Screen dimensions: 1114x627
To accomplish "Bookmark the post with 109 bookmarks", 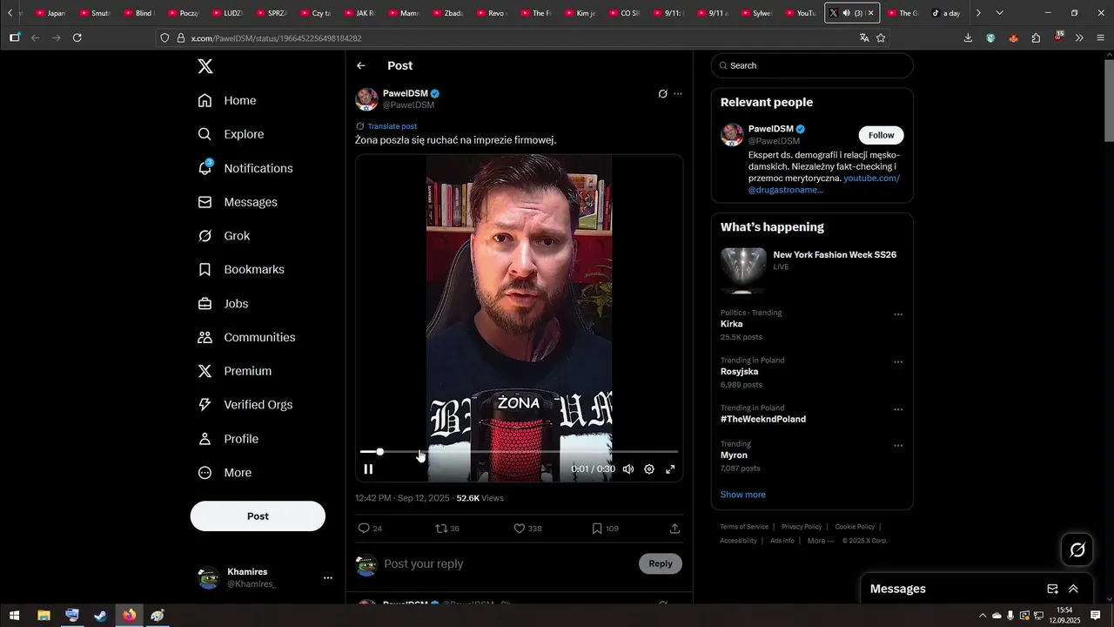I will [x=605, y=529].
